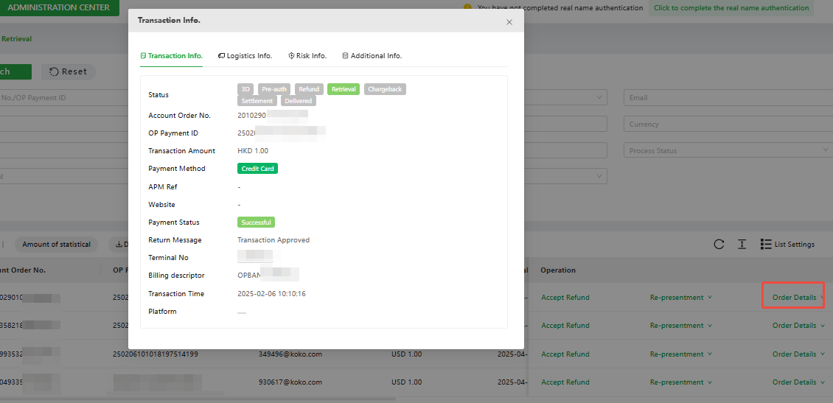The height and width of the screenshot is (403, 833).
Task: Click the refresh list icon
Action: click(x=719, y=245)
